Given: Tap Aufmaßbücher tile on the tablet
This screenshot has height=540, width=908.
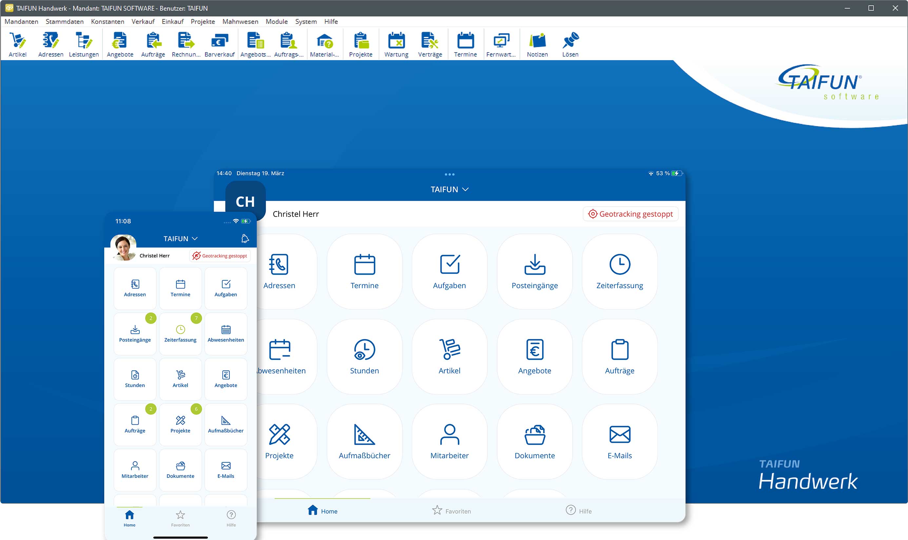Looking at the screenshot, I should point(365,441).
